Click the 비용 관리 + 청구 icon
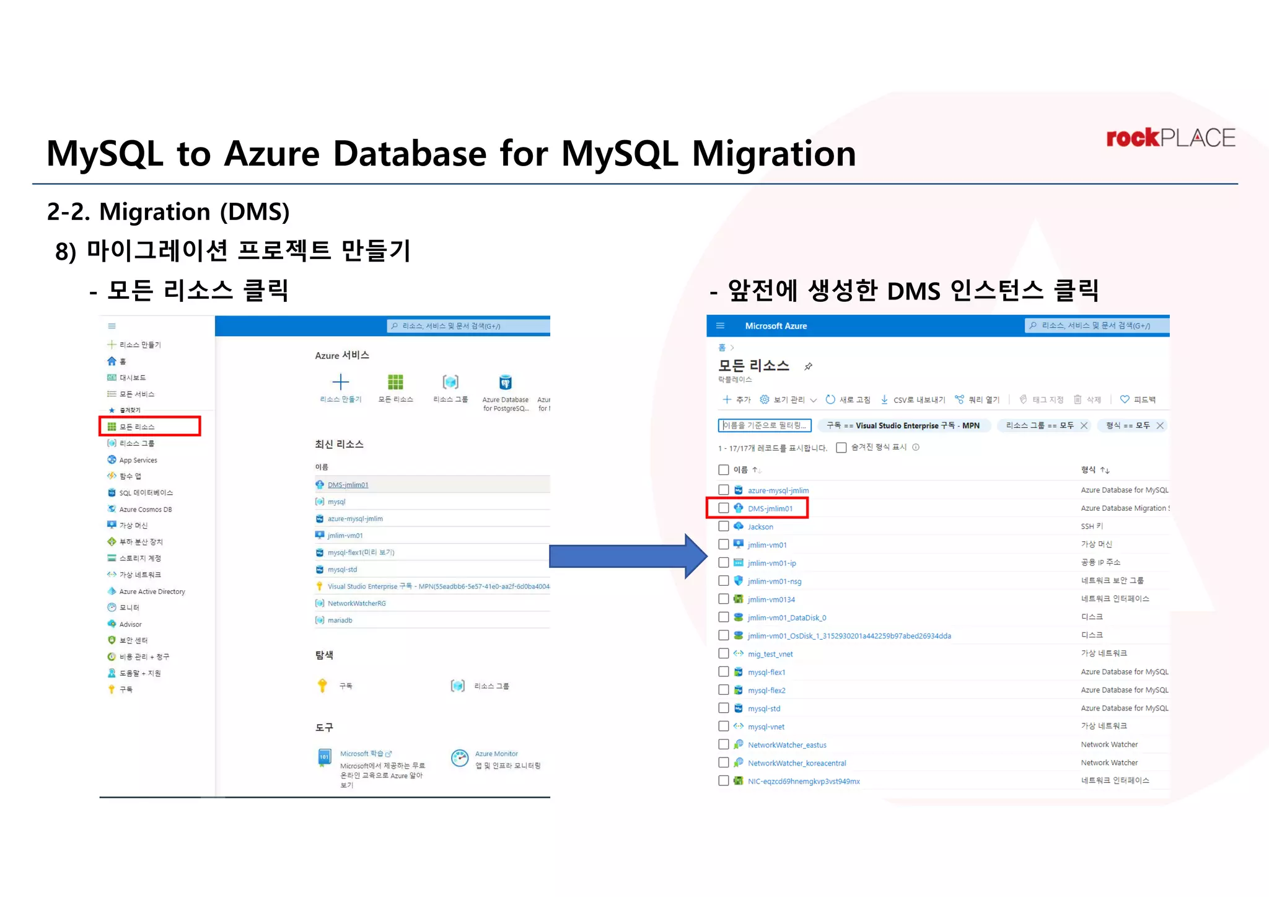 (112, 656)
